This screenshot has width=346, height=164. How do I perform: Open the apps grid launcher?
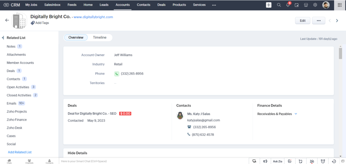[x=340, y=5]
